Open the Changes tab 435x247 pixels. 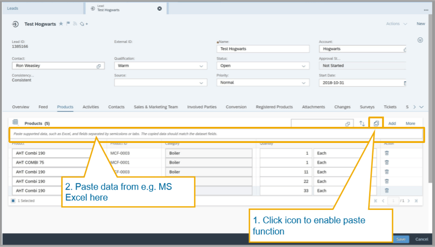pyautogui.click(x=342, y=107)
